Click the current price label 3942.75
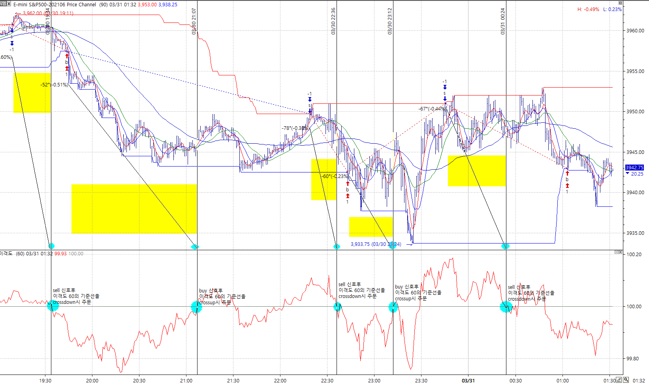The image size is (649, 384). [x=634, y=168]
